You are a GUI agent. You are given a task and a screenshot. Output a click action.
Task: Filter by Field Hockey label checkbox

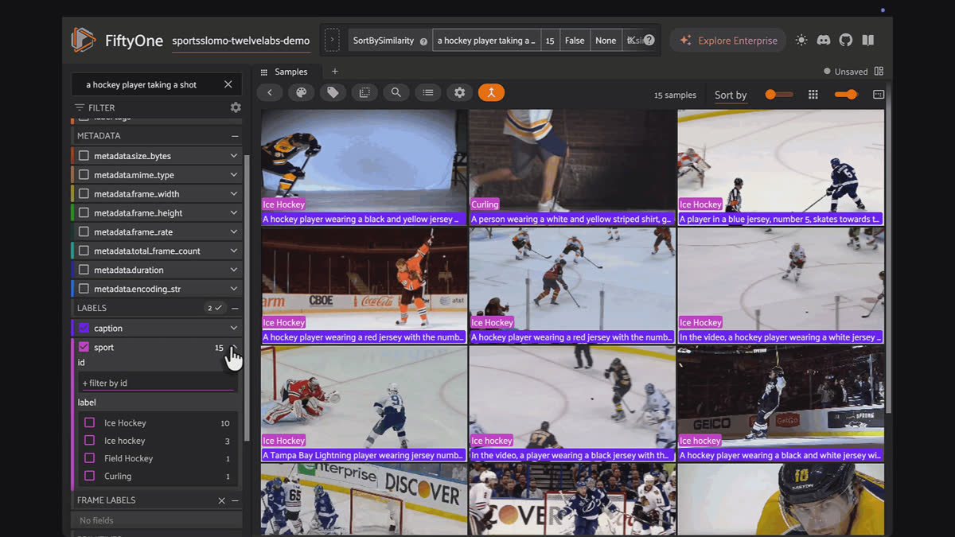pos(89,458)
